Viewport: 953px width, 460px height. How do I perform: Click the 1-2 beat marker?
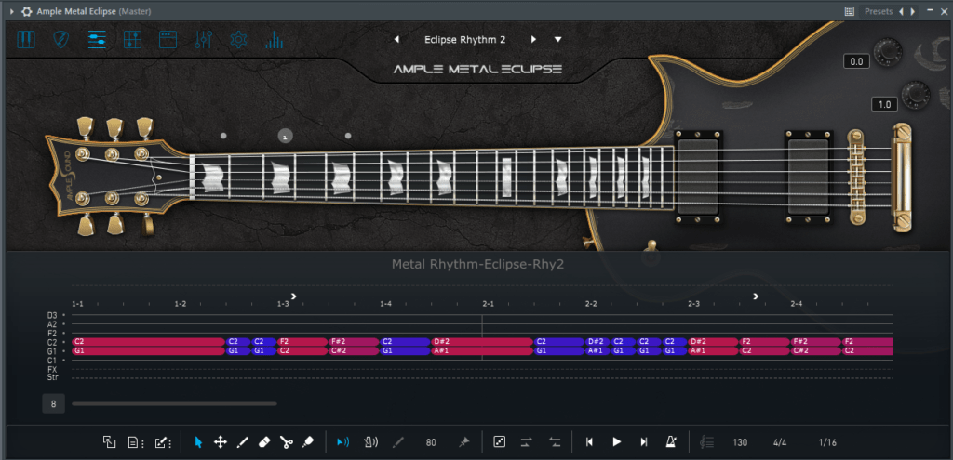180,304
